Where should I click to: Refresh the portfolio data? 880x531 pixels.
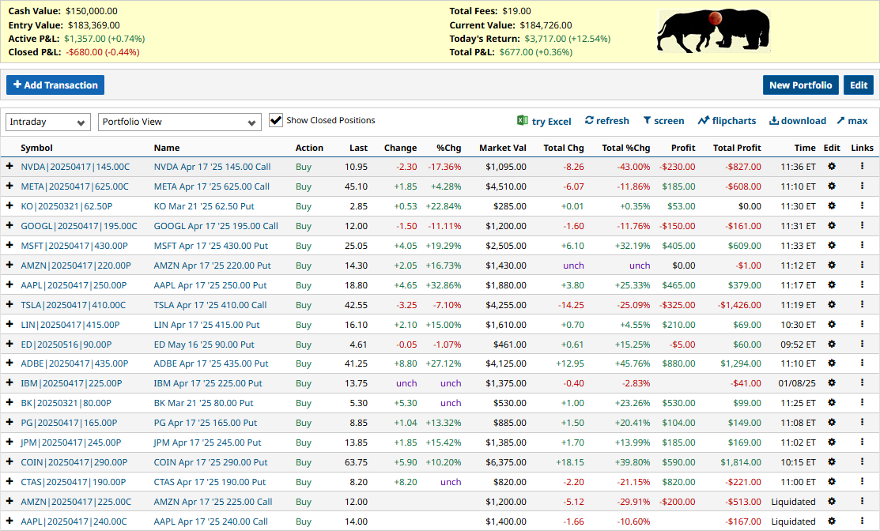[x=606, y=121]
